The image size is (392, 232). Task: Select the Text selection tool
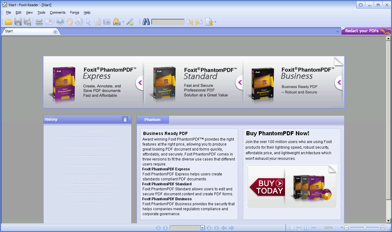coord(97,22)
